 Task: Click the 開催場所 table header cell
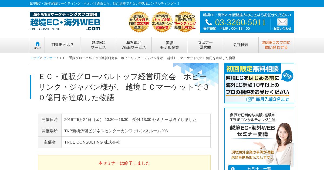pos(50,131)
